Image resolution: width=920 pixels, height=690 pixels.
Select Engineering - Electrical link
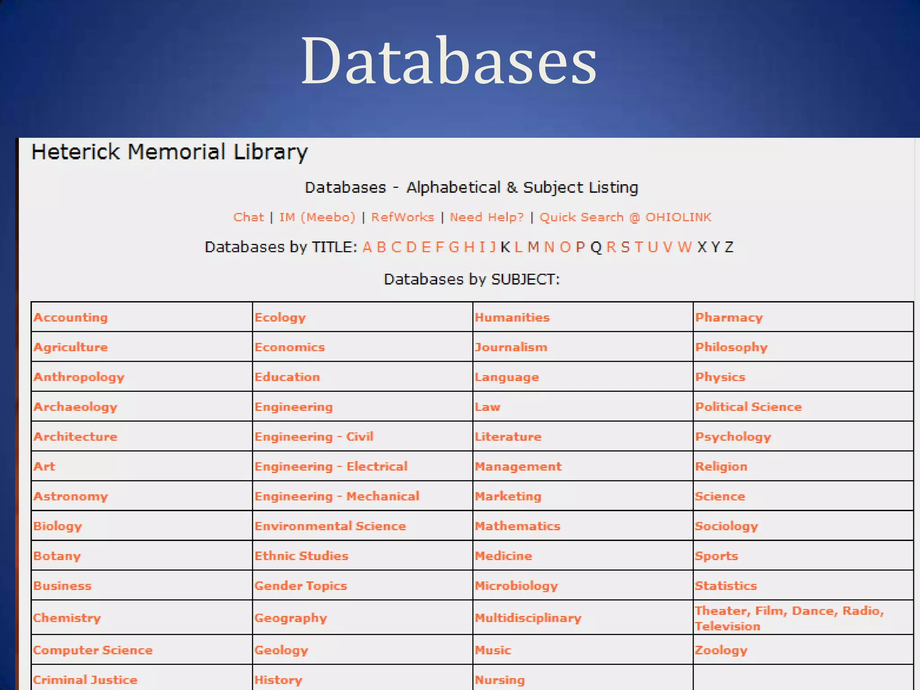[331, 467]
